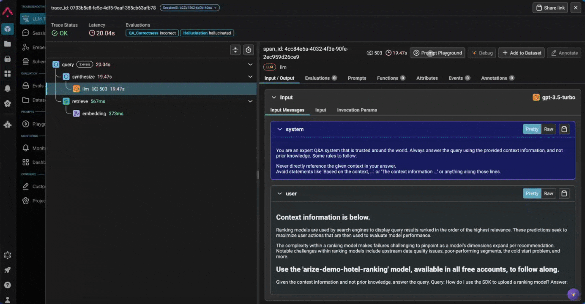The width and height of the screenshot is (585, 304).
Task: Switch the user message to Pretty view
Action: point(532,193)
